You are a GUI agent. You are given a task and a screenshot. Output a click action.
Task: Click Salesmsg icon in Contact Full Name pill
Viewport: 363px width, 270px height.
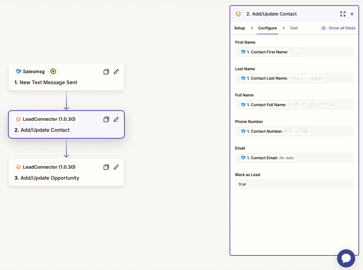pos(243,105)
